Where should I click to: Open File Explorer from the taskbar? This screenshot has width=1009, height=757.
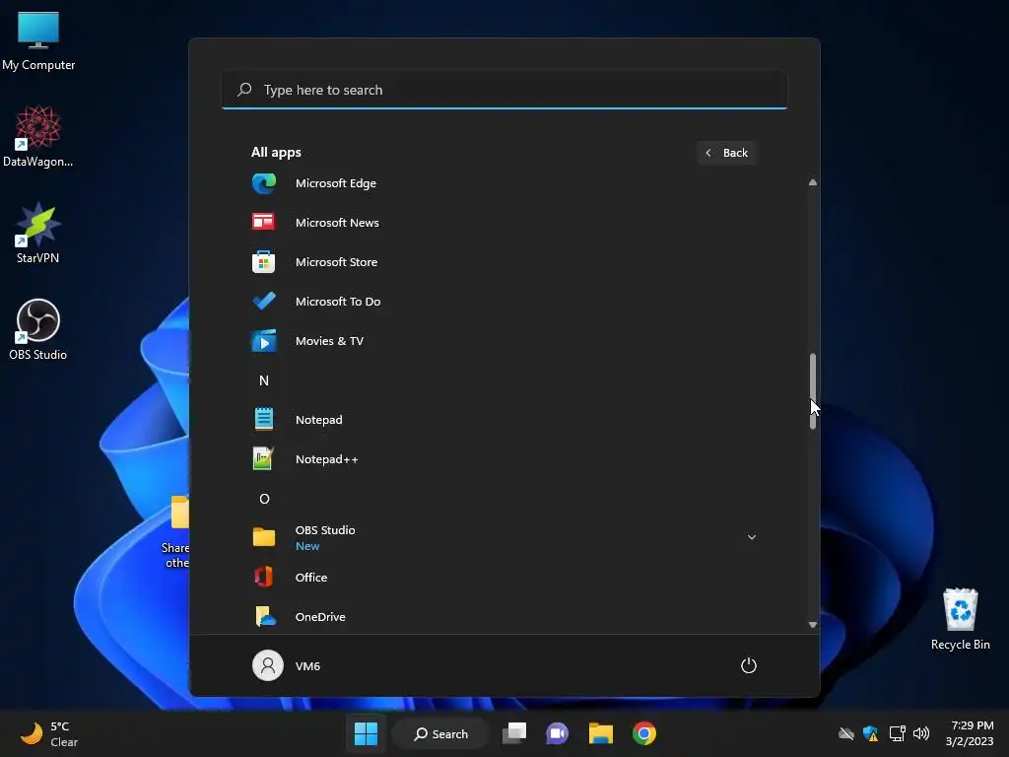tap(600, 733)
